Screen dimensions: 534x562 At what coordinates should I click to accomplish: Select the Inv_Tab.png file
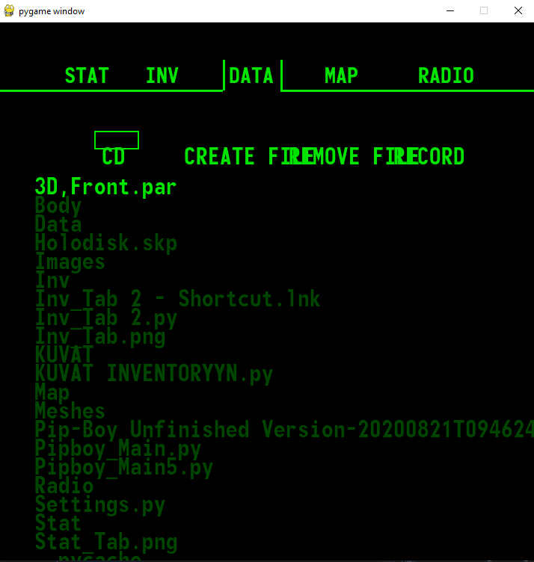click(x=100, y=336)
